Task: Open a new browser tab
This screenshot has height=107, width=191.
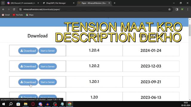Action: point(115,3)
